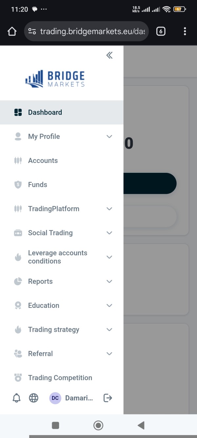Image resolution: width=197 pixels, height=438 pixels.
Task: Expand Leverage accounts conditions chevron
Action: pos(109,257)
